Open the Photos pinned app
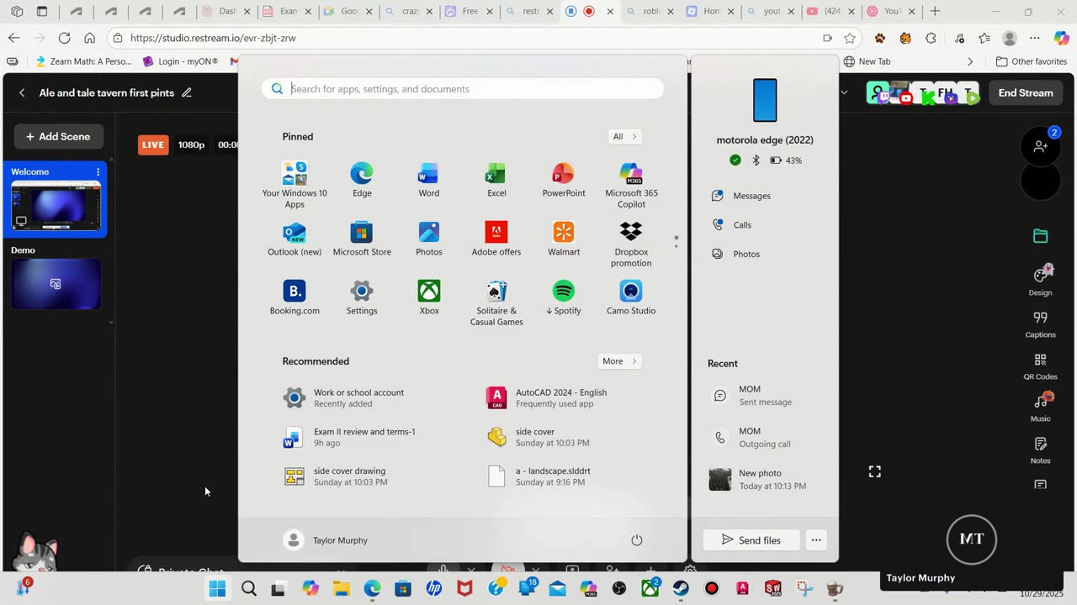This screenshot has height=605, width=1077. (429, 239)
